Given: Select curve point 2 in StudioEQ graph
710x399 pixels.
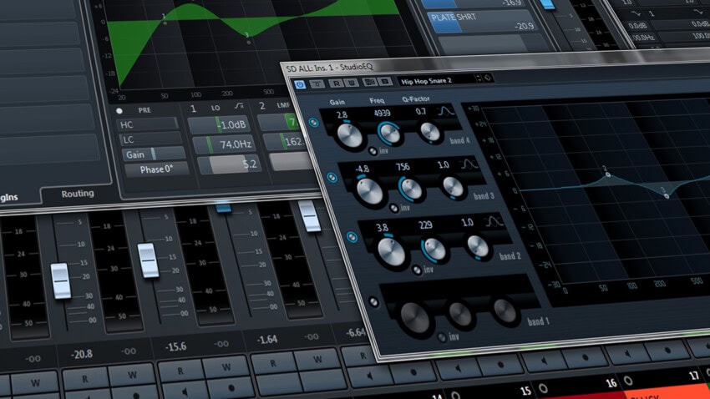Looking at the screenshot, I should coord(607,174).
